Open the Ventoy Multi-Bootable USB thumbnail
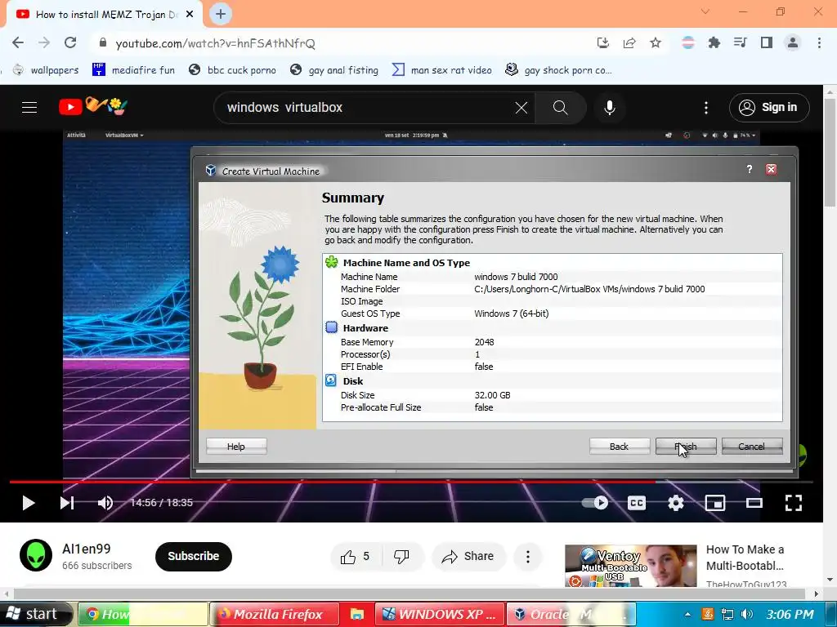Viewport: 837px width, 627px height. [630, 566]
